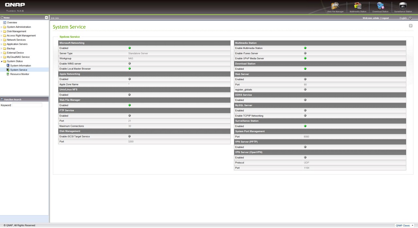Click the 'Apple Zone Name' row label
Viewport: 418px width, 228px height.
[69, 84]
